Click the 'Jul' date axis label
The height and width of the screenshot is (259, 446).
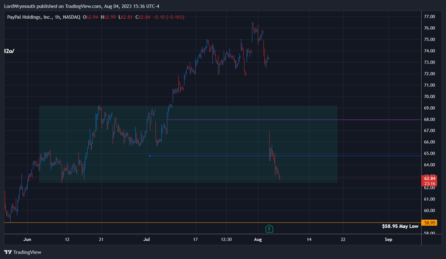147,239
